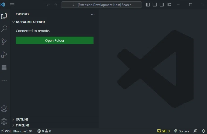Click the 'Connected to remote.' text
Viewport: 207px width, 134px height.
[33, 31]
